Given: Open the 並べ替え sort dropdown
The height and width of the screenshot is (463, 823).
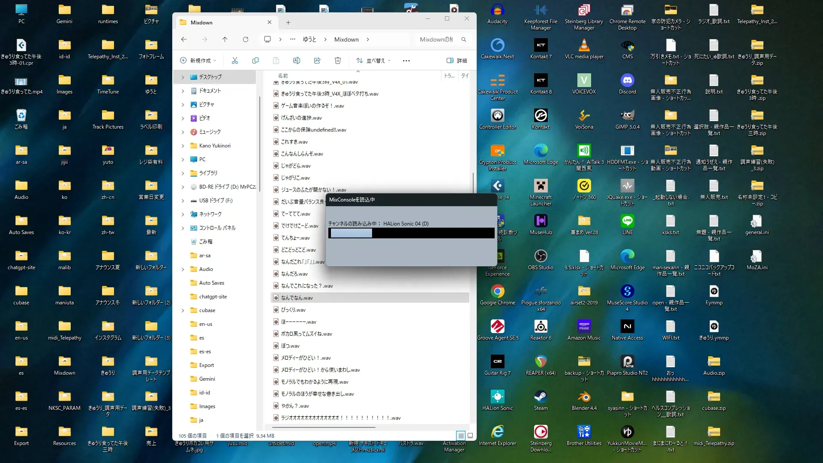Looking at the screenshot, I should 373,60.
